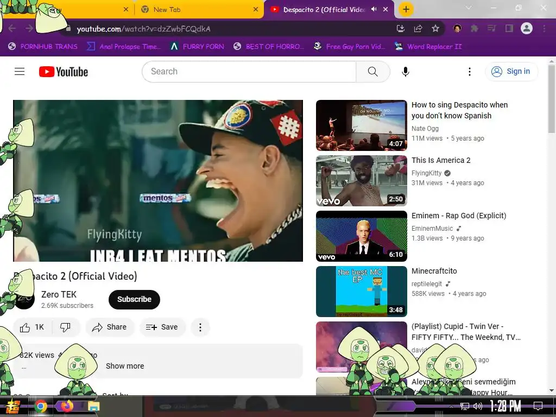Open Eminem Rap God thumbnail
Screen dimensions: 556x417
tap(361, 236)
